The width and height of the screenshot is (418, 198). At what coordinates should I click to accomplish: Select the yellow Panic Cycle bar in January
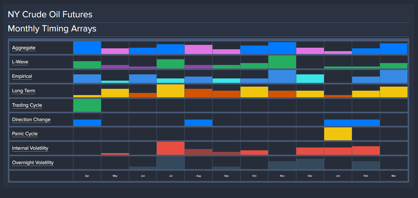coord(338,134)
